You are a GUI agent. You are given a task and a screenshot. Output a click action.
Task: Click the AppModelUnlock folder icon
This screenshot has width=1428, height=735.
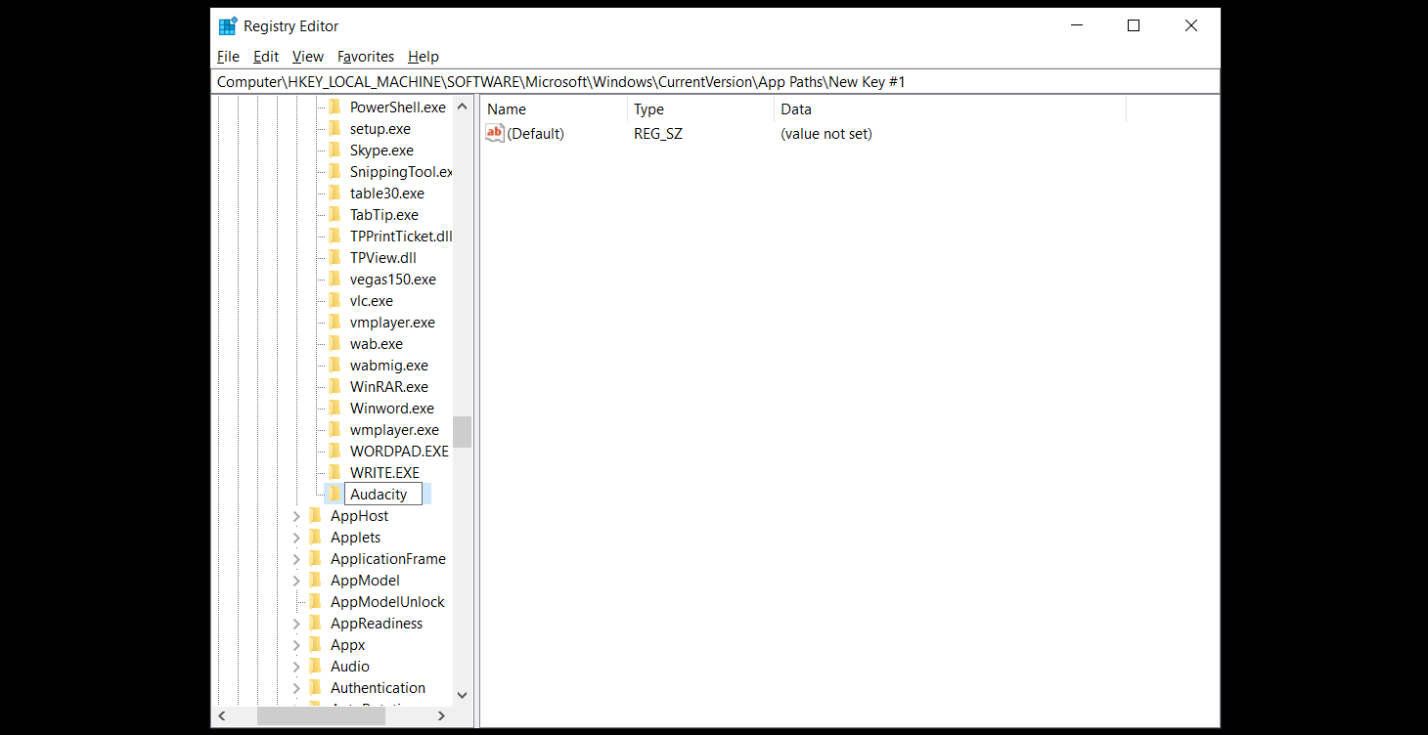(x=315, y=602)
